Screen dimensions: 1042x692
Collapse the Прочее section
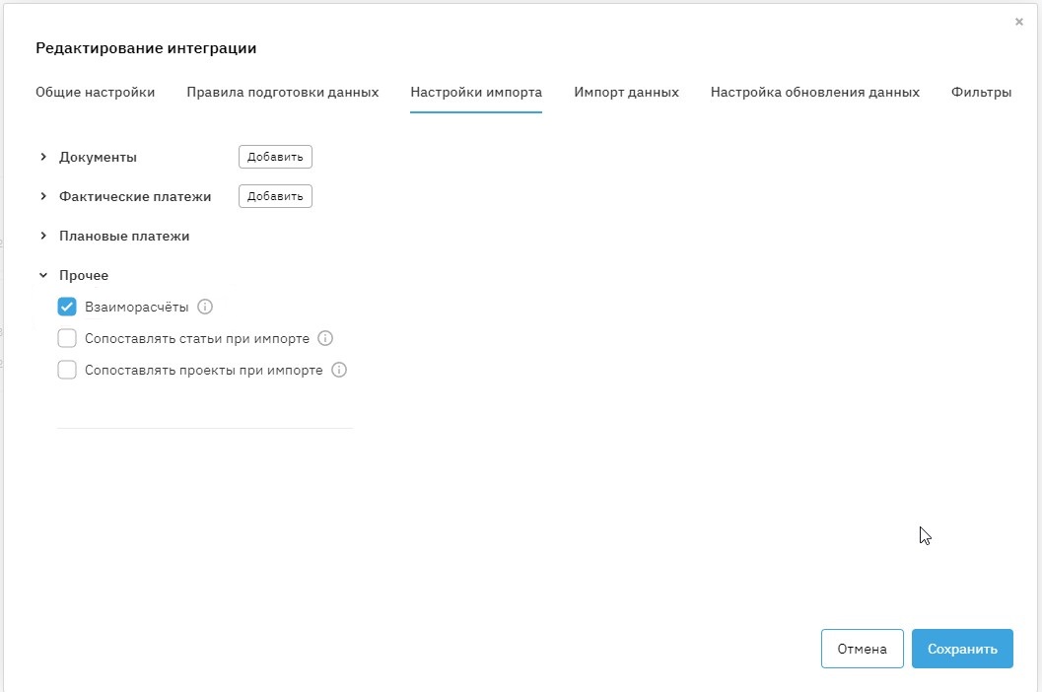[43, 275]
